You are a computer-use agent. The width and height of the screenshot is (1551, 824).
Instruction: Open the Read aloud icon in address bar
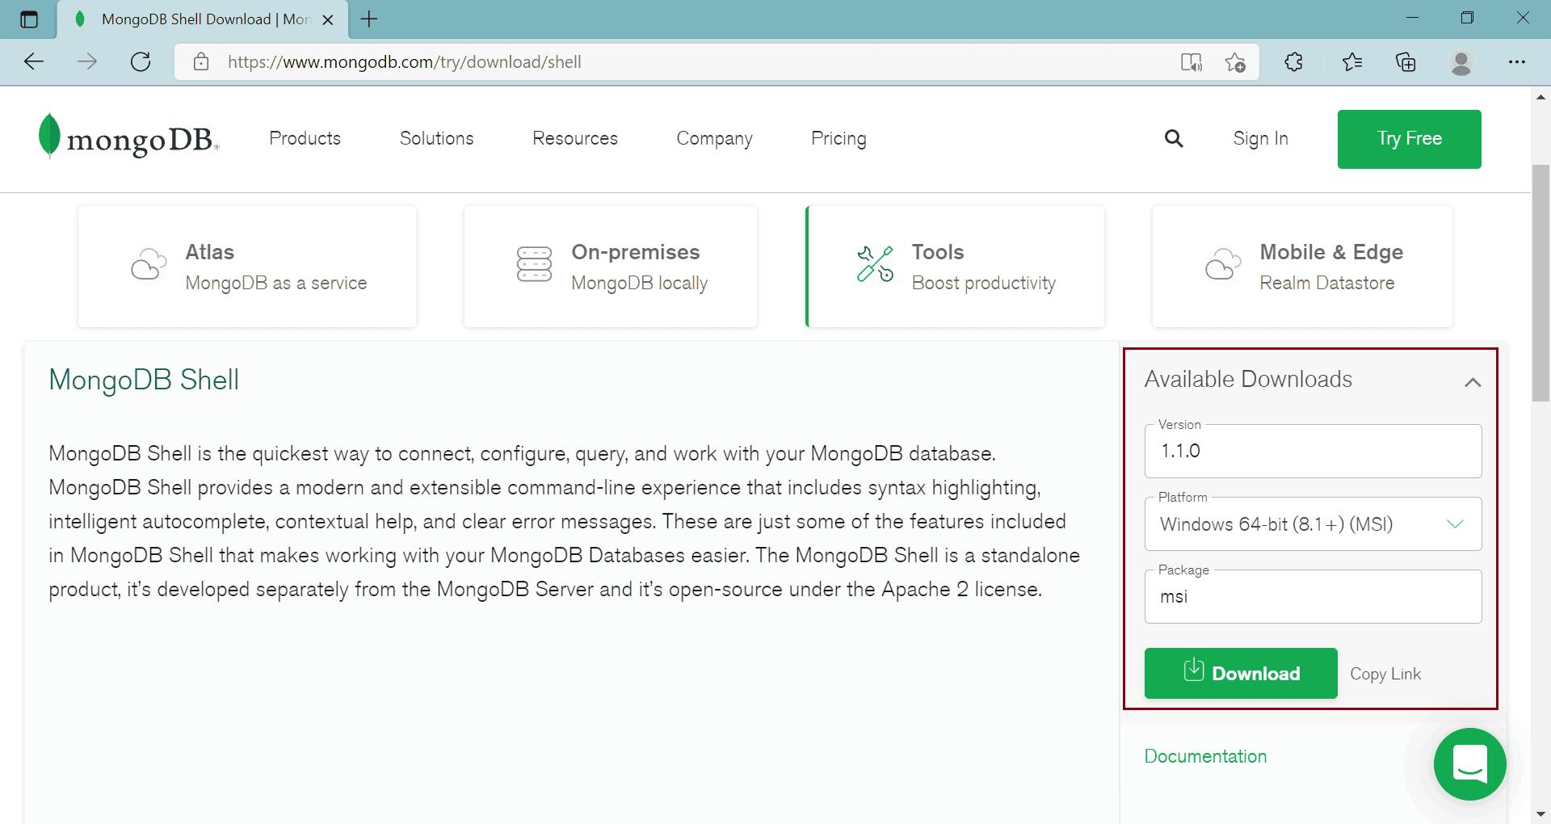(1192, 61)
